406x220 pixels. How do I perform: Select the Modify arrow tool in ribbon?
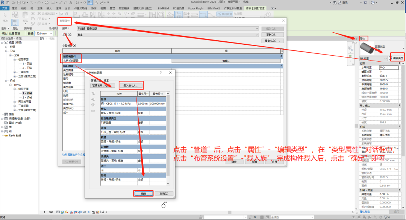[5, 15]
